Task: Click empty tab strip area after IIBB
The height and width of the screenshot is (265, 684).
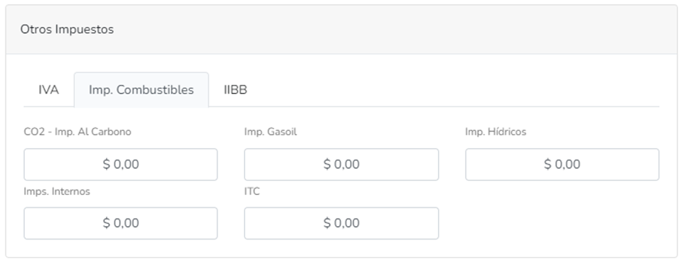Action: 458,89
